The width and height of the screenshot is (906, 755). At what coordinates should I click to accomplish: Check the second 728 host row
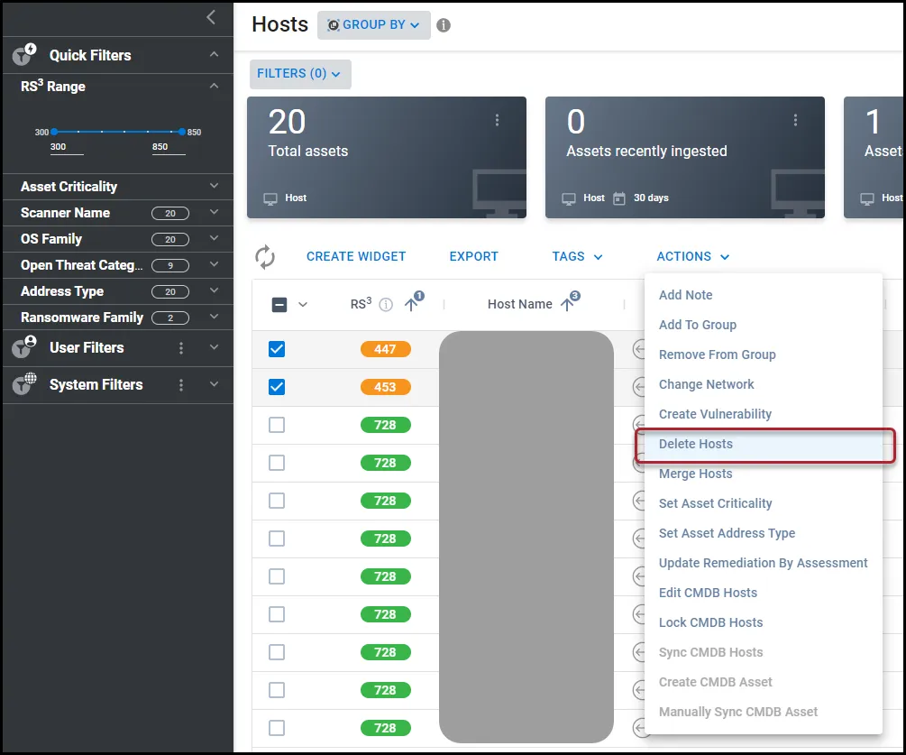pos(277,463)
